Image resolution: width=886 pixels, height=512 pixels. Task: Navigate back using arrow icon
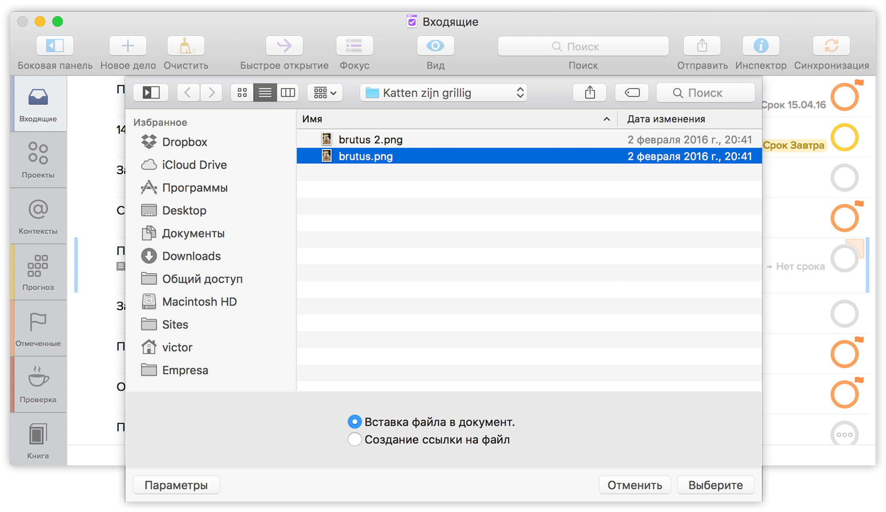[188, 92]
